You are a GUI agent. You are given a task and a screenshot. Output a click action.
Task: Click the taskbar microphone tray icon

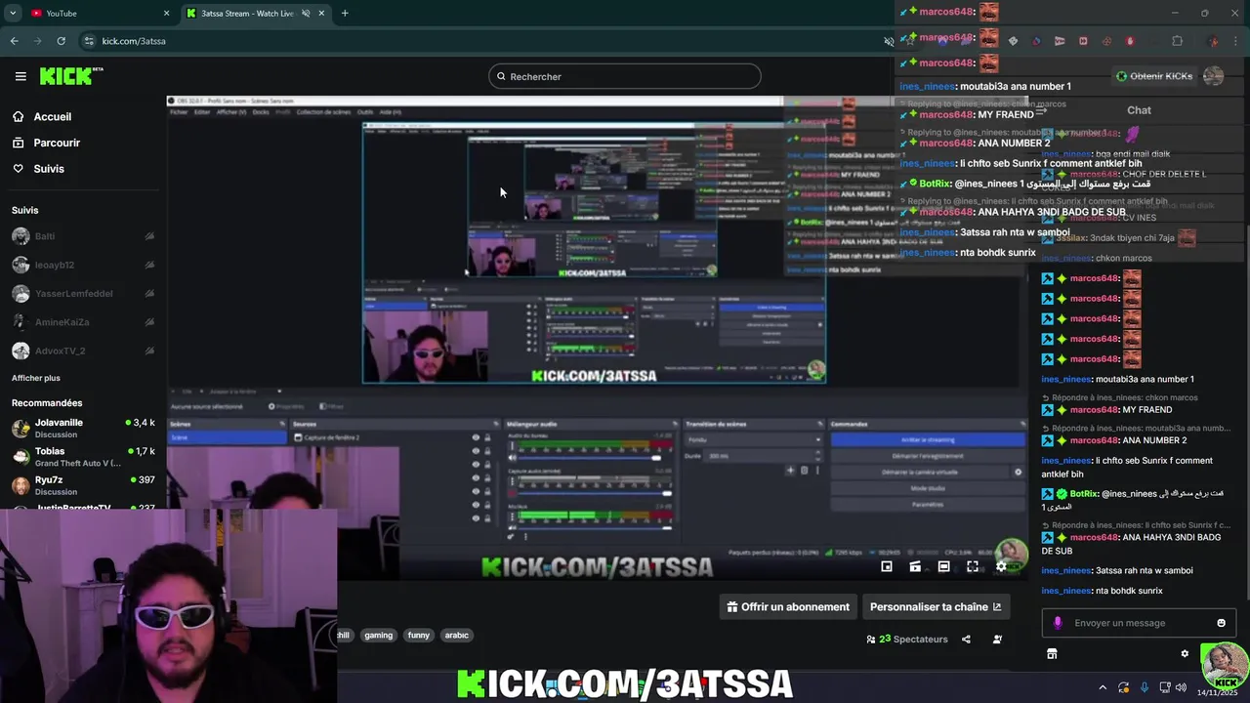pos(1145,687)
